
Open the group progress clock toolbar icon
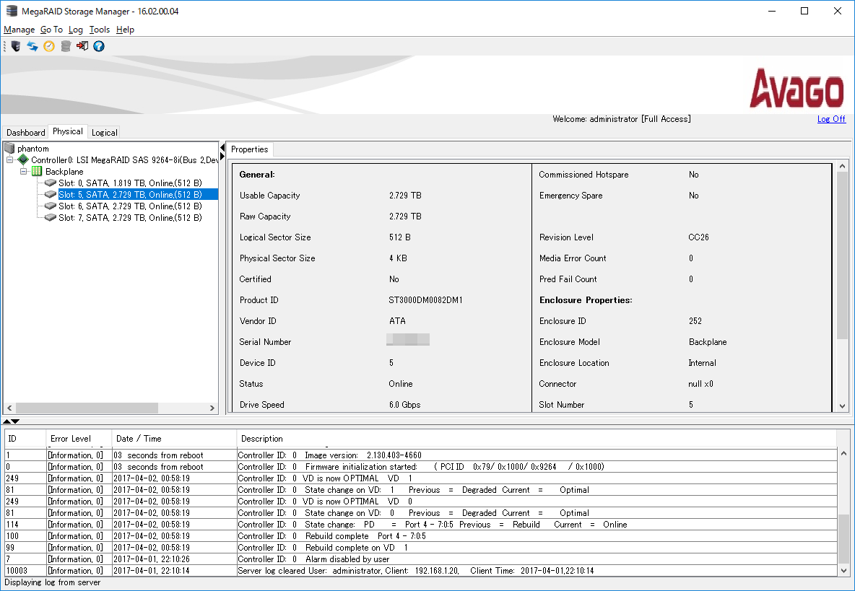(49, 46)
